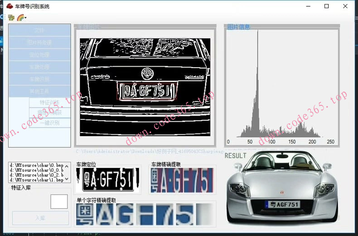Click the file list scroll-up arrow

tap(67, 166)
